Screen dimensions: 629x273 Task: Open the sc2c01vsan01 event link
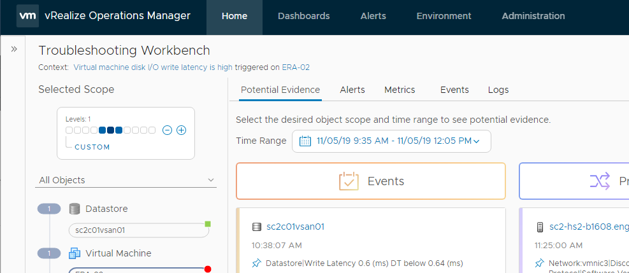click(x=296, y=227)
